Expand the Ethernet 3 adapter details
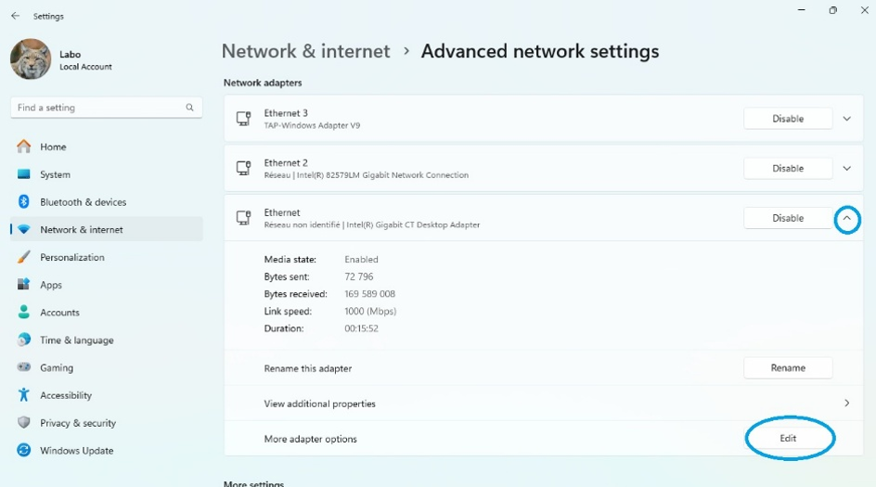The image size is (876, 487). (846, 119)
